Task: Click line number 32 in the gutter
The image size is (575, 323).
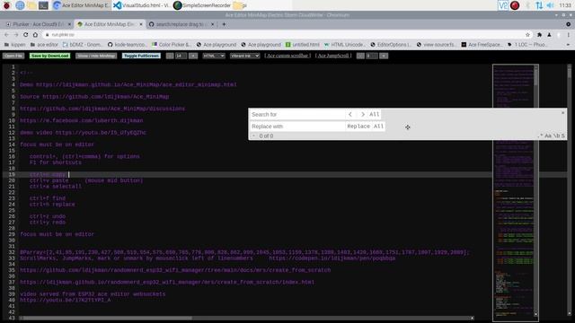Action: (x=12, y=252)
